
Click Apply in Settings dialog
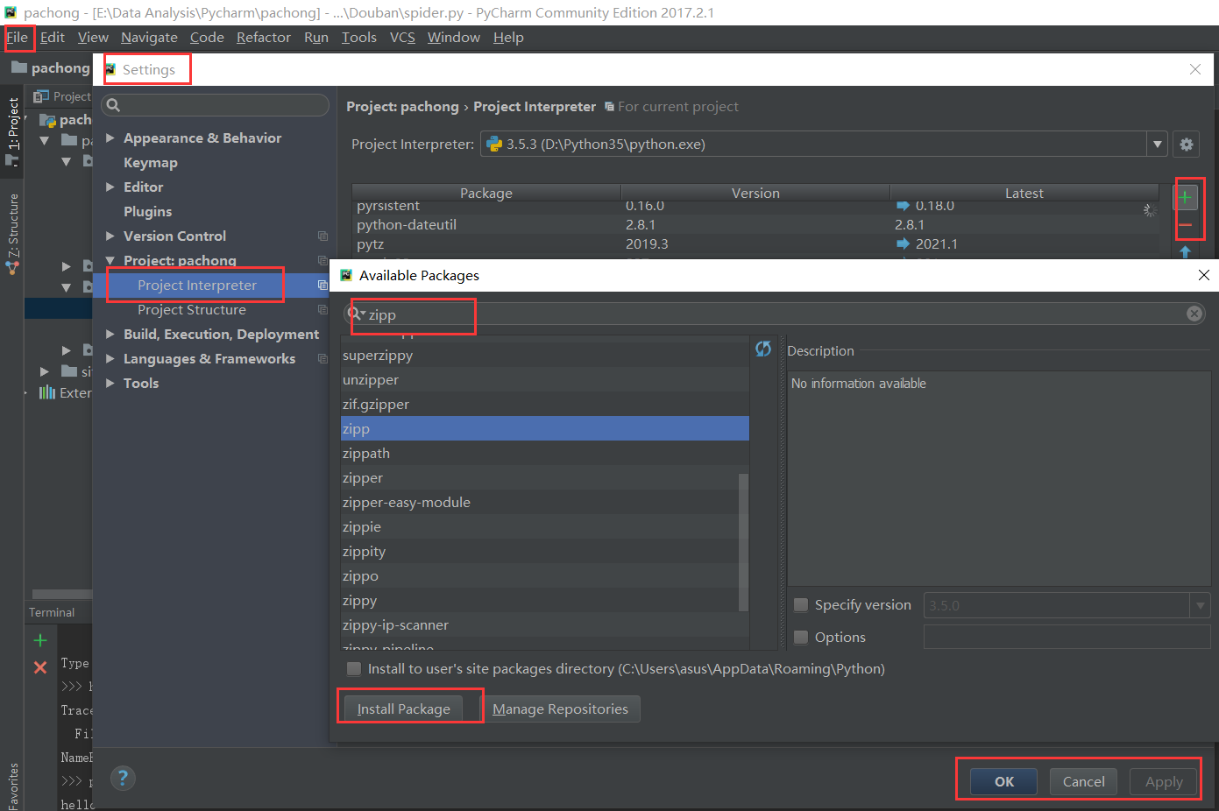[x=1164, y=782]
